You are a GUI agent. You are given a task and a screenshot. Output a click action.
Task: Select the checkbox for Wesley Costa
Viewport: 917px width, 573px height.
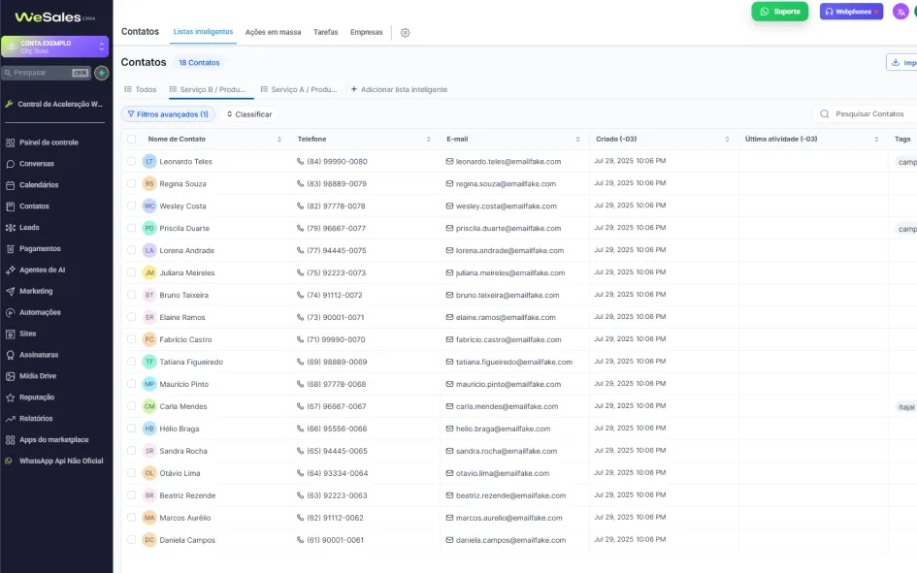pyautogui.click(x=132, y=206)
